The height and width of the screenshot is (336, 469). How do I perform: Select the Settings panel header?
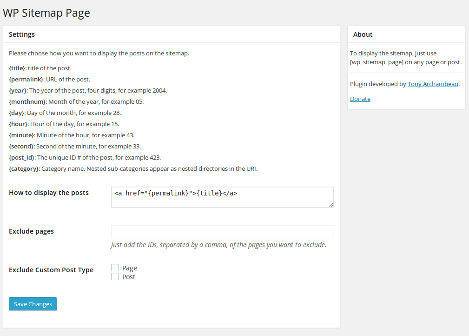click(22, 34)
